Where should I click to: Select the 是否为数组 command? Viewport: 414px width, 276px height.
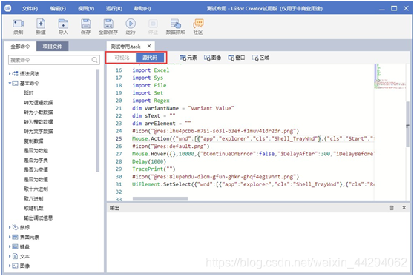pyautogui.click(x=36, y=151)
